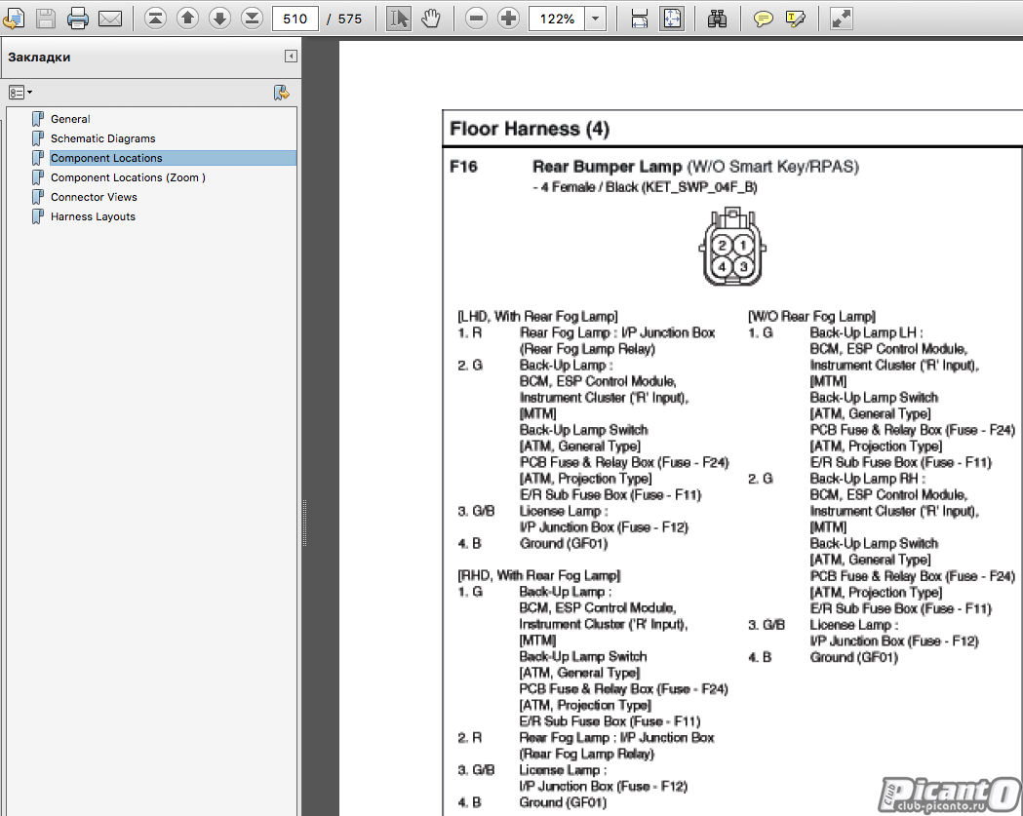Select the highlight text tool
The width and height of the screenshot is (1023, 816).
click(x=796, y=19)
